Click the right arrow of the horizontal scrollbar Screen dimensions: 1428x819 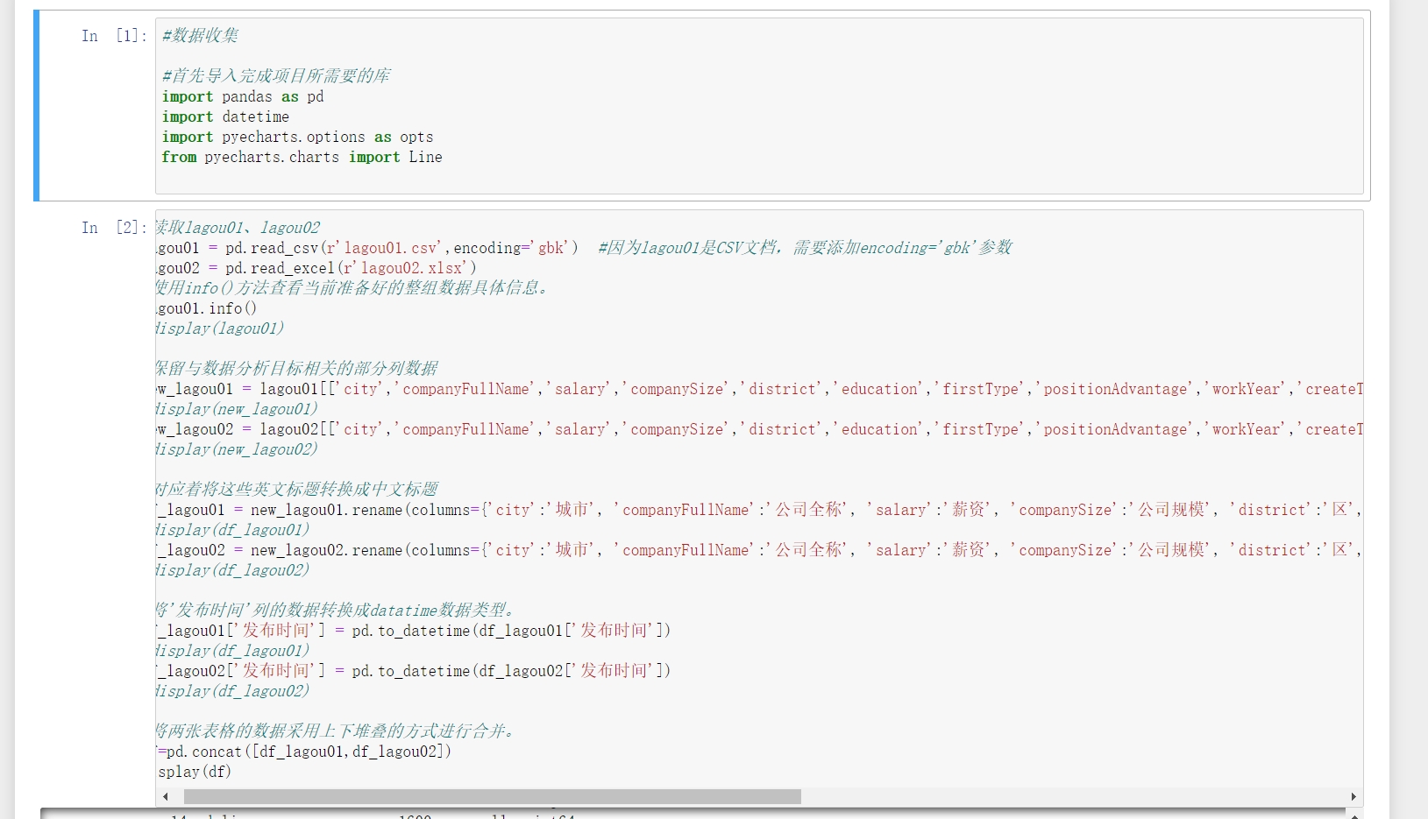[x=1353, y=797]
